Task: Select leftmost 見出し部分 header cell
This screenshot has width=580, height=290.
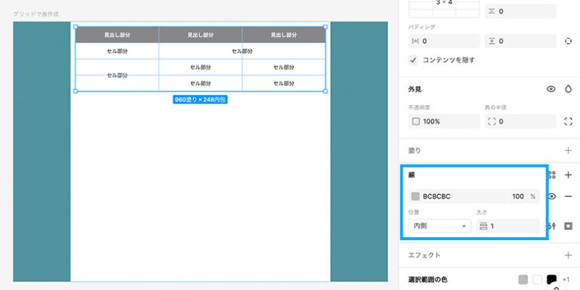Action: 117,35
